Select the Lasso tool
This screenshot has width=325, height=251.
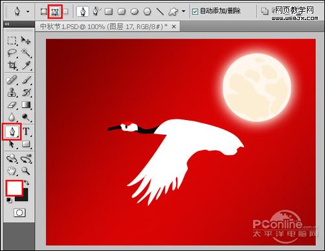(x=12, y=53)
